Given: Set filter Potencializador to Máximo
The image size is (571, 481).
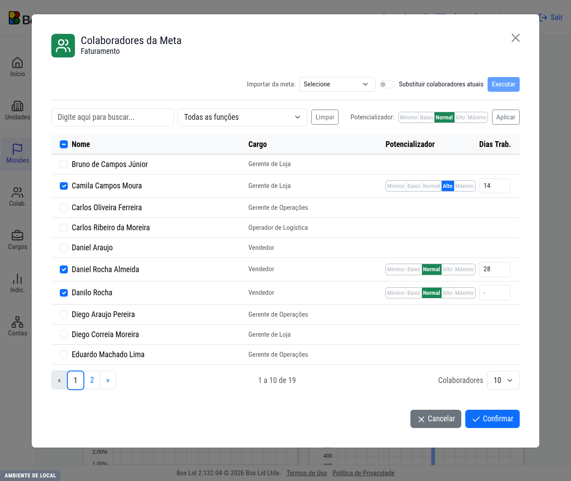Looking at the screenshot, I should [x=477, y=118].
